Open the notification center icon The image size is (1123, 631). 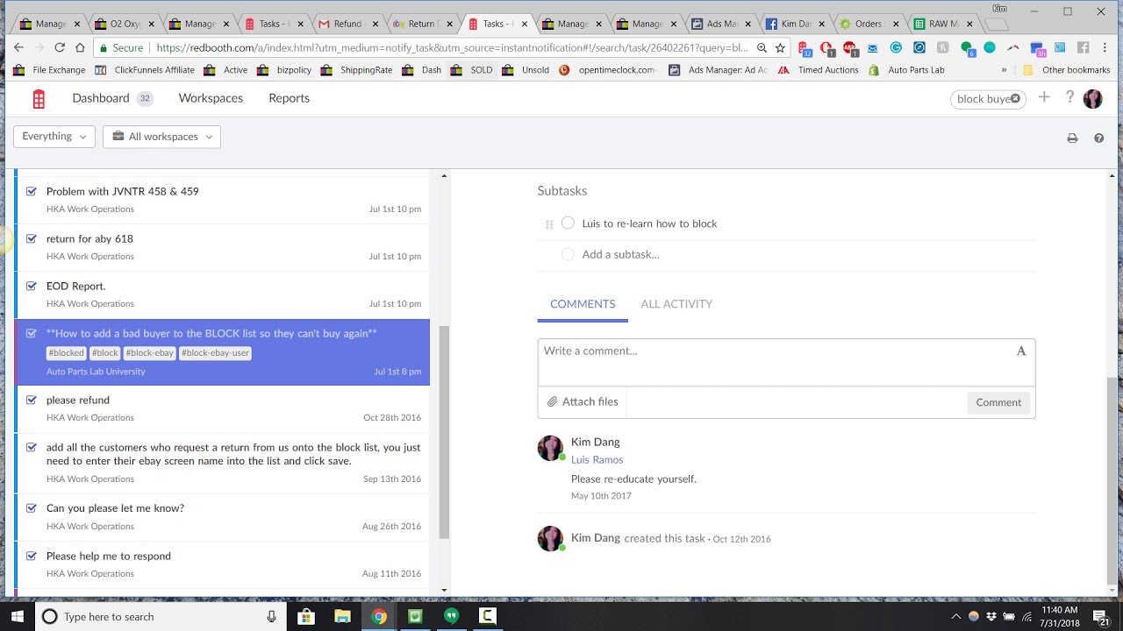1101,616
